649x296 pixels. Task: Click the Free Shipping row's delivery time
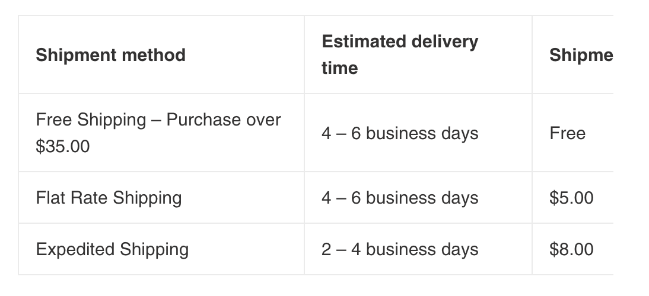pos(399,133)
